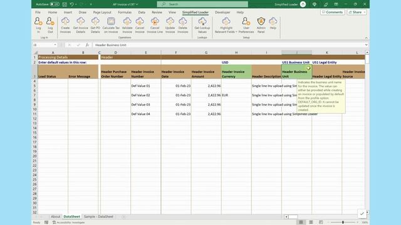
Task: Select the Load Status header cell
Action: point(53,72)
